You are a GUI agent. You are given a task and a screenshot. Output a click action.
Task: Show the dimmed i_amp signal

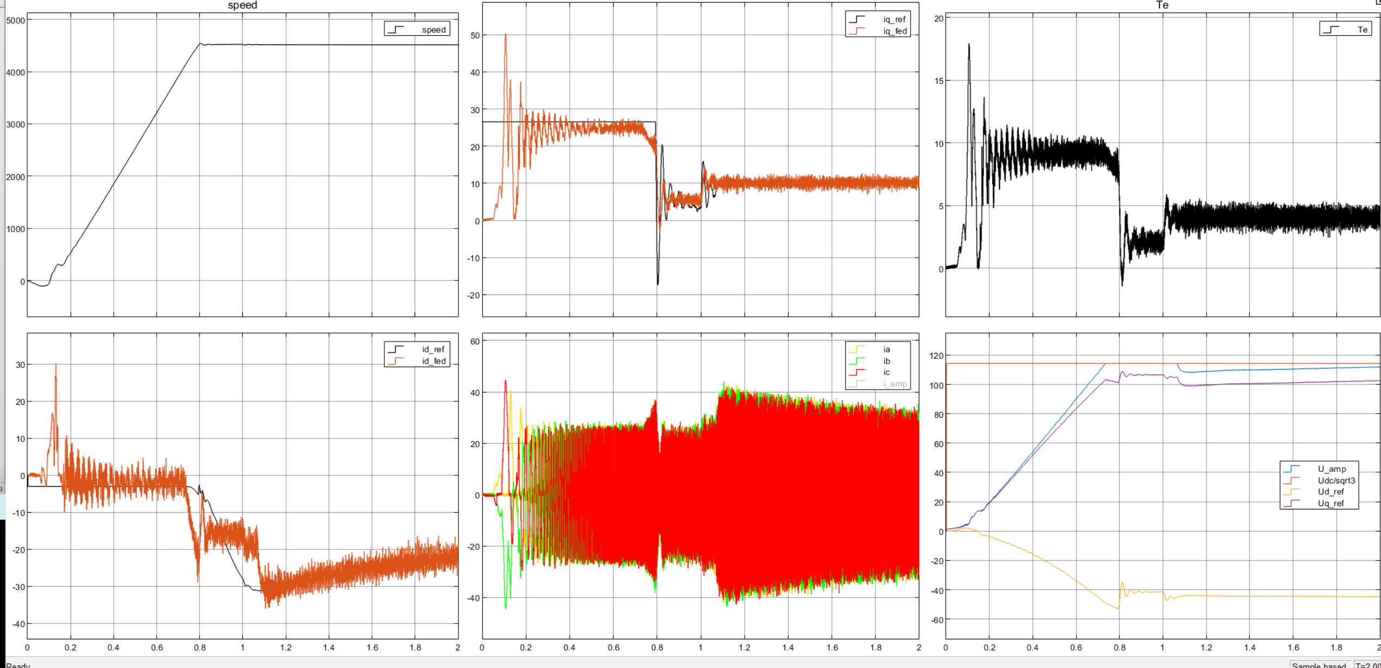[x=894, y=384]
